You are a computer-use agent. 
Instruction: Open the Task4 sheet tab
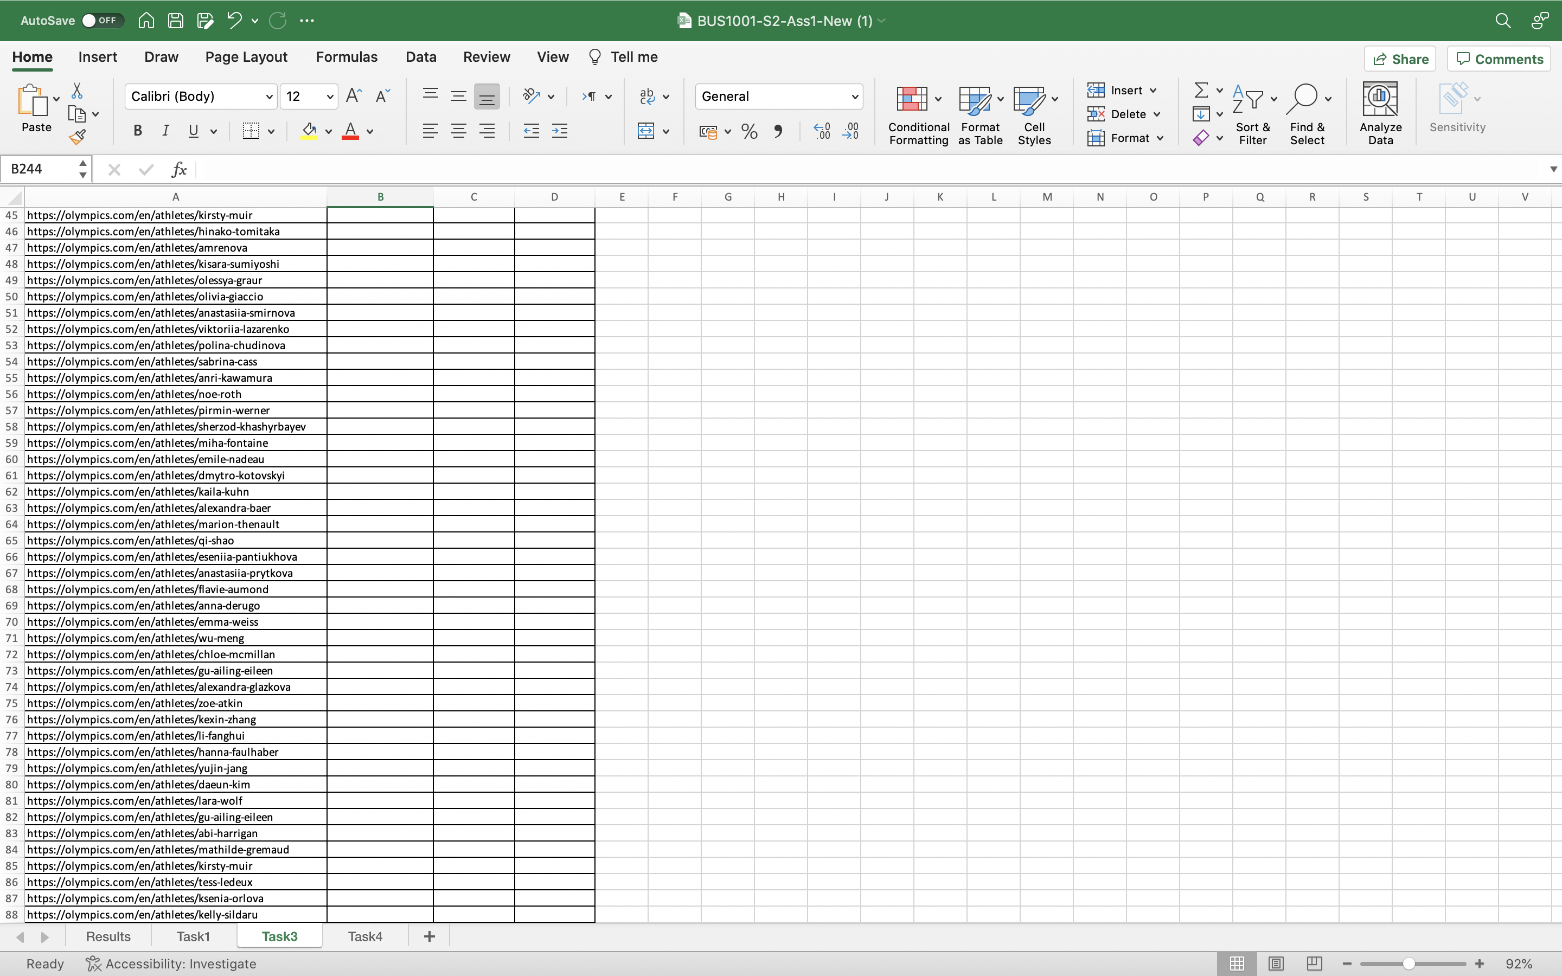pyautogui.click(x=364, y=935)
